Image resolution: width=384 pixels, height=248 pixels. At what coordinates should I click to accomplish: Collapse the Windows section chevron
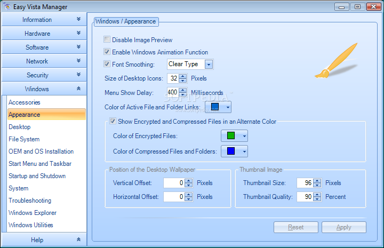pyautogui.click(x=78, y=89)
